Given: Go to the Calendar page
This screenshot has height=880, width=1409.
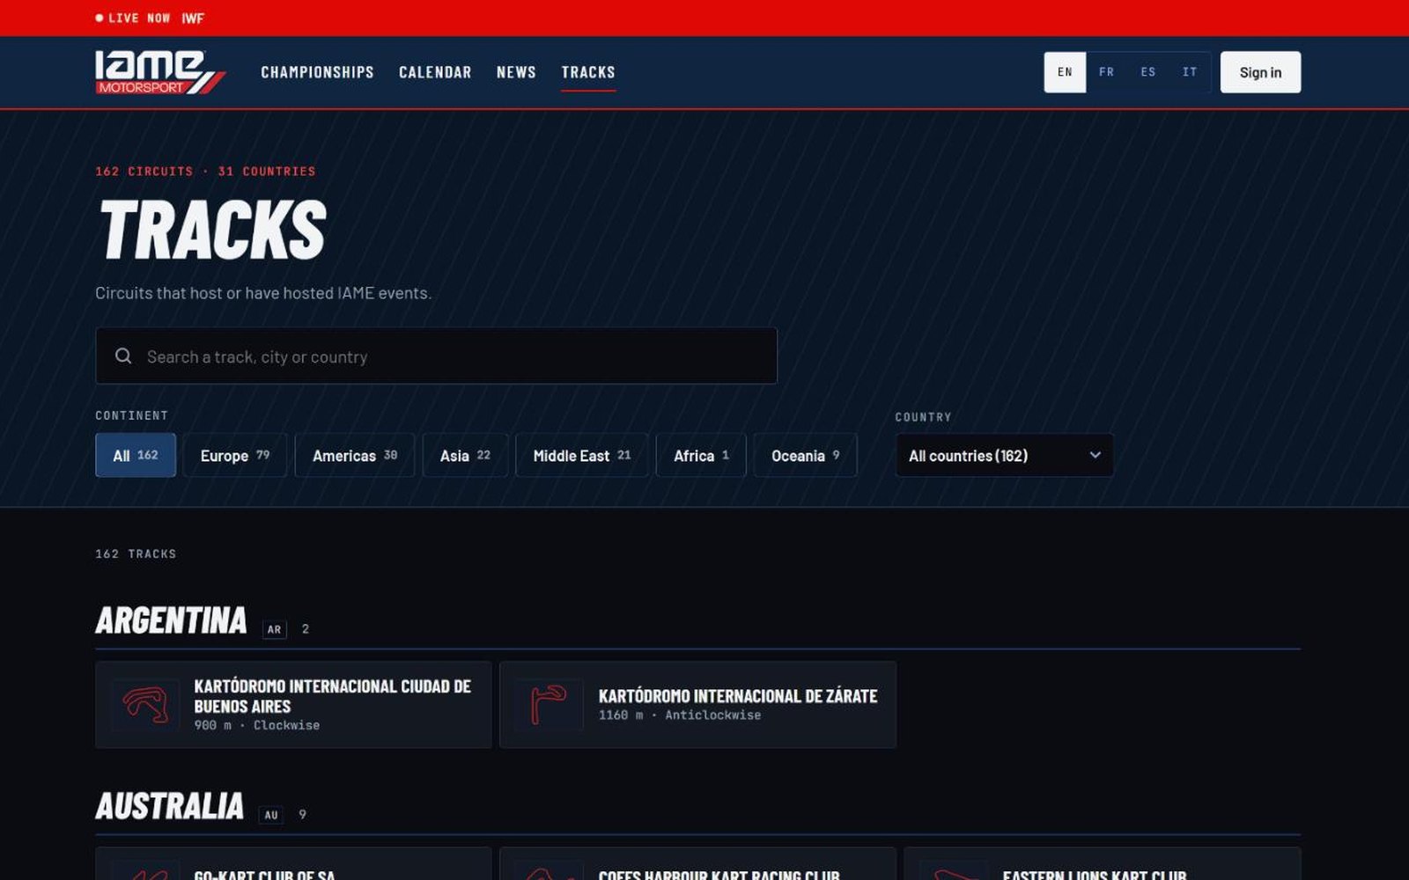Looking at the screenshot, I should coord(435,72).
